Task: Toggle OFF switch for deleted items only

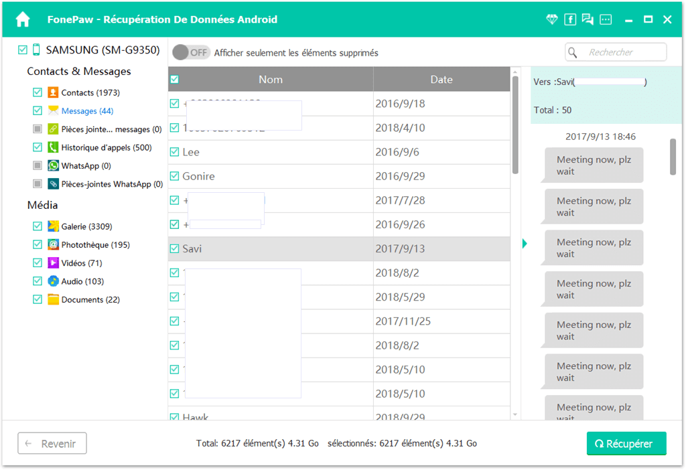Action: pyautogui.click(x=191, y=52)
